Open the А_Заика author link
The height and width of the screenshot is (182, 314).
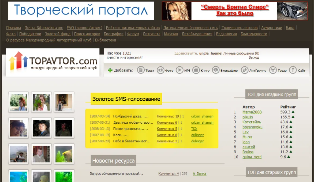(199, 174)
